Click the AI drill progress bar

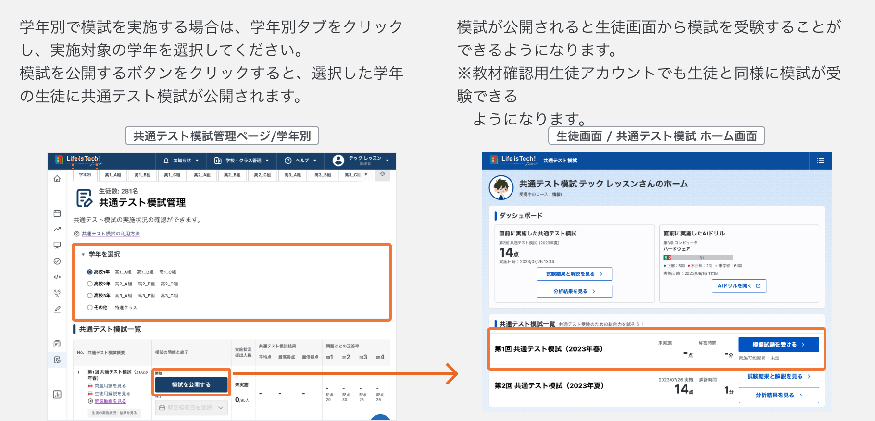[x=698, y=258]
